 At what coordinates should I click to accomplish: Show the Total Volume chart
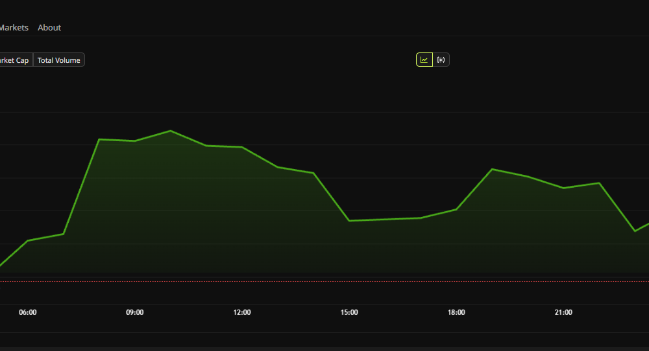(x=59, y=60)
